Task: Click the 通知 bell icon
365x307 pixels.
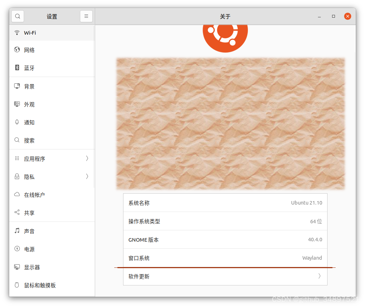Action: coord(17,122)
